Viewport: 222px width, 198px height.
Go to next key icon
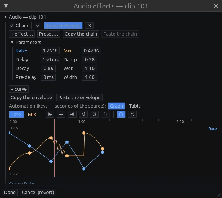pyautogui.click(x=94, y=114)
